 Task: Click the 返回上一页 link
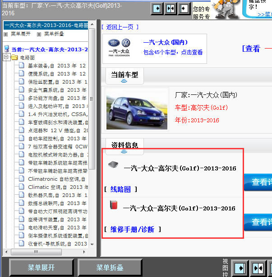tap(120, 27)
